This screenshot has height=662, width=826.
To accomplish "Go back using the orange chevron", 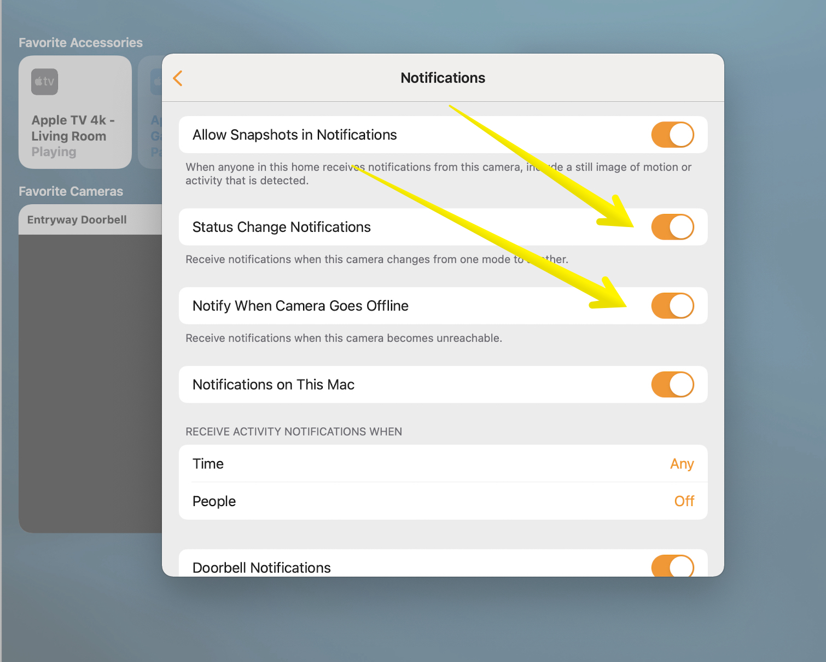I will 177,78.
